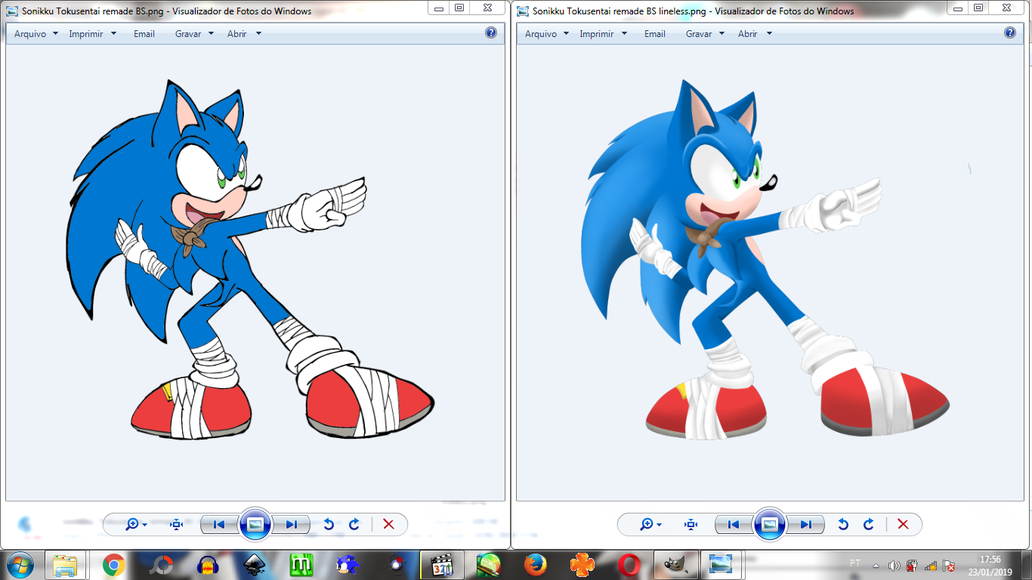Open zoom magnifier control in remade BS.png window
1032x580 pixels.
[x=136, y=524]
